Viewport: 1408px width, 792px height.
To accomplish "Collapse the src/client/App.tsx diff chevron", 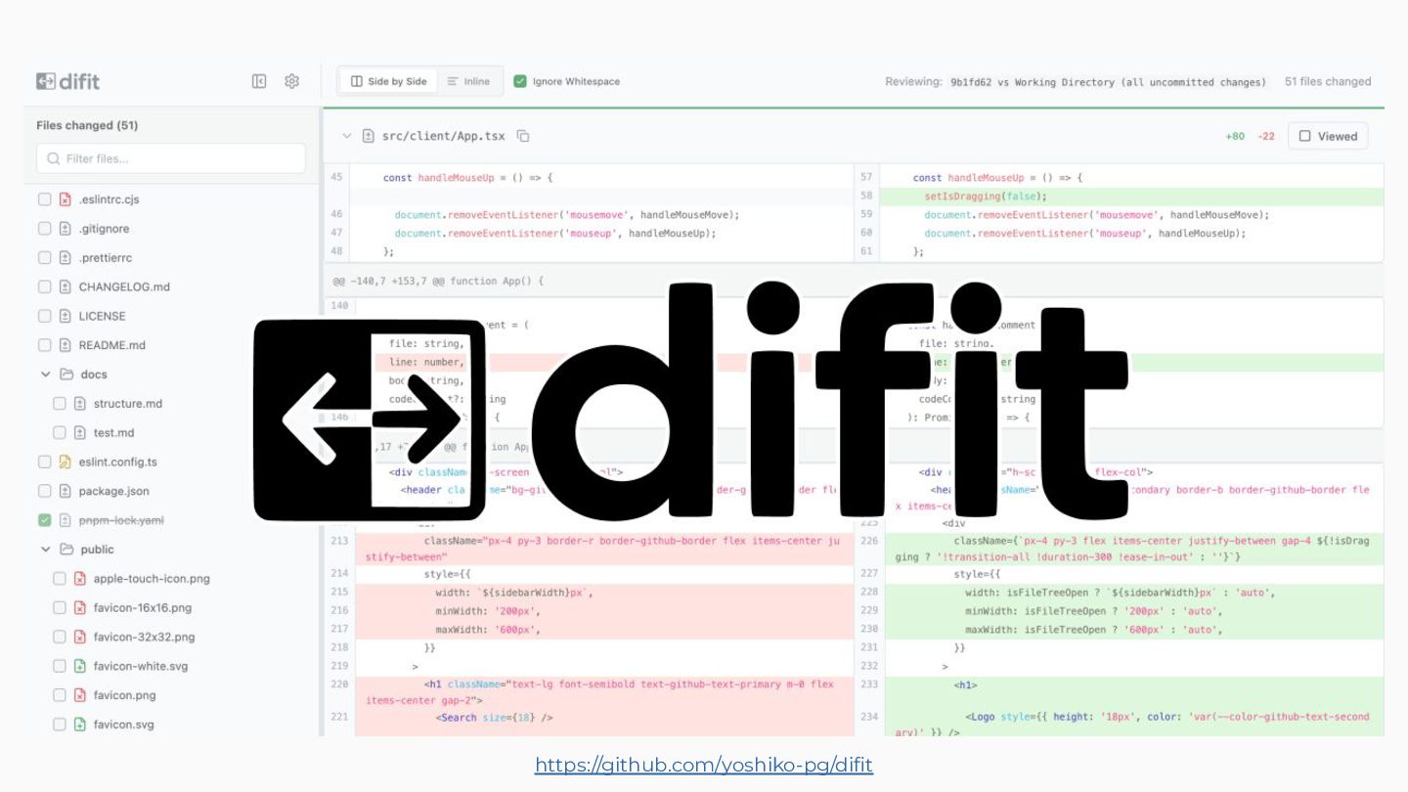I will coord(346,136).
